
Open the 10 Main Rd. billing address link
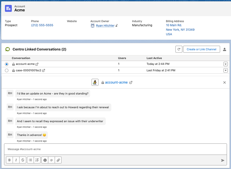(174, 25)
